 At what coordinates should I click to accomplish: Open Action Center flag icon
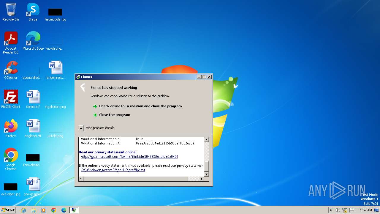point(352,210)
